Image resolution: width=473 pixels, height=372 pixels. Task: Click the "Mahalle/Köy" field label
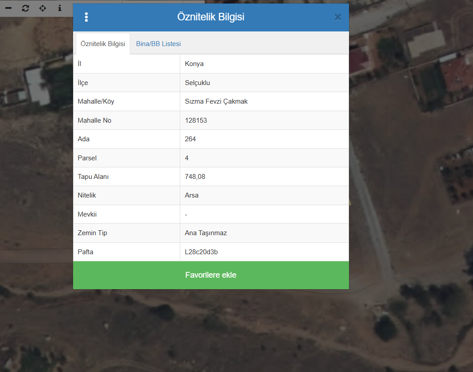[x=96, y=101]
